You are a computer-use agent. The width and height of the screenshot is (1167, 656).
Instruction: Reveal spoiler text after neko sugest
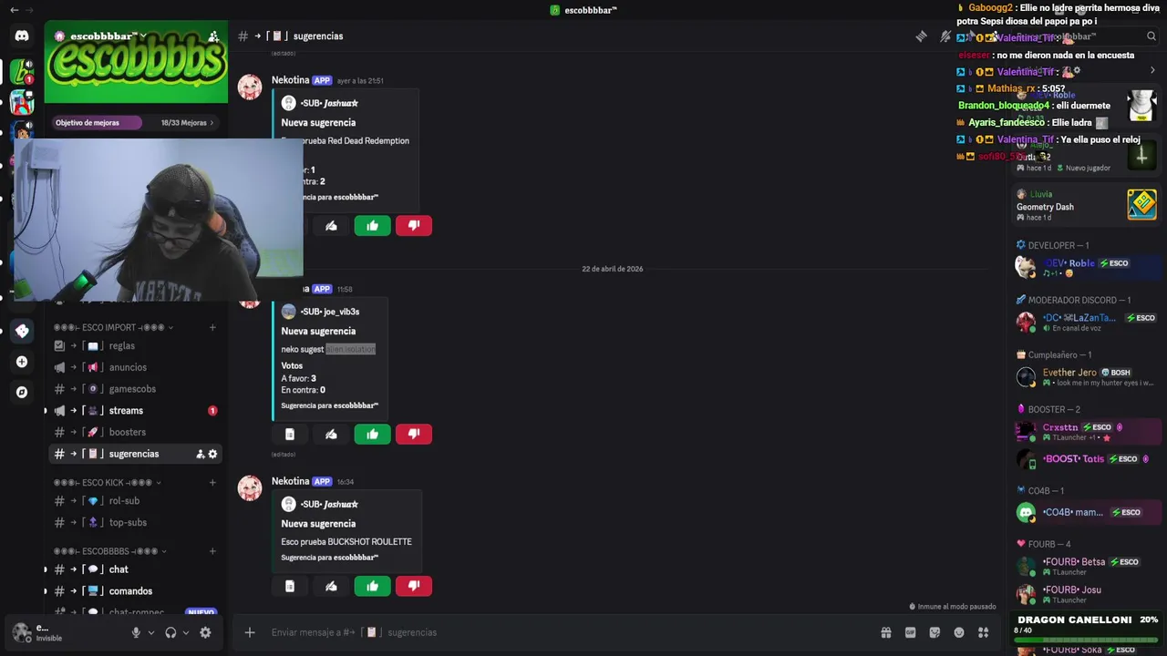pos(351,349)
